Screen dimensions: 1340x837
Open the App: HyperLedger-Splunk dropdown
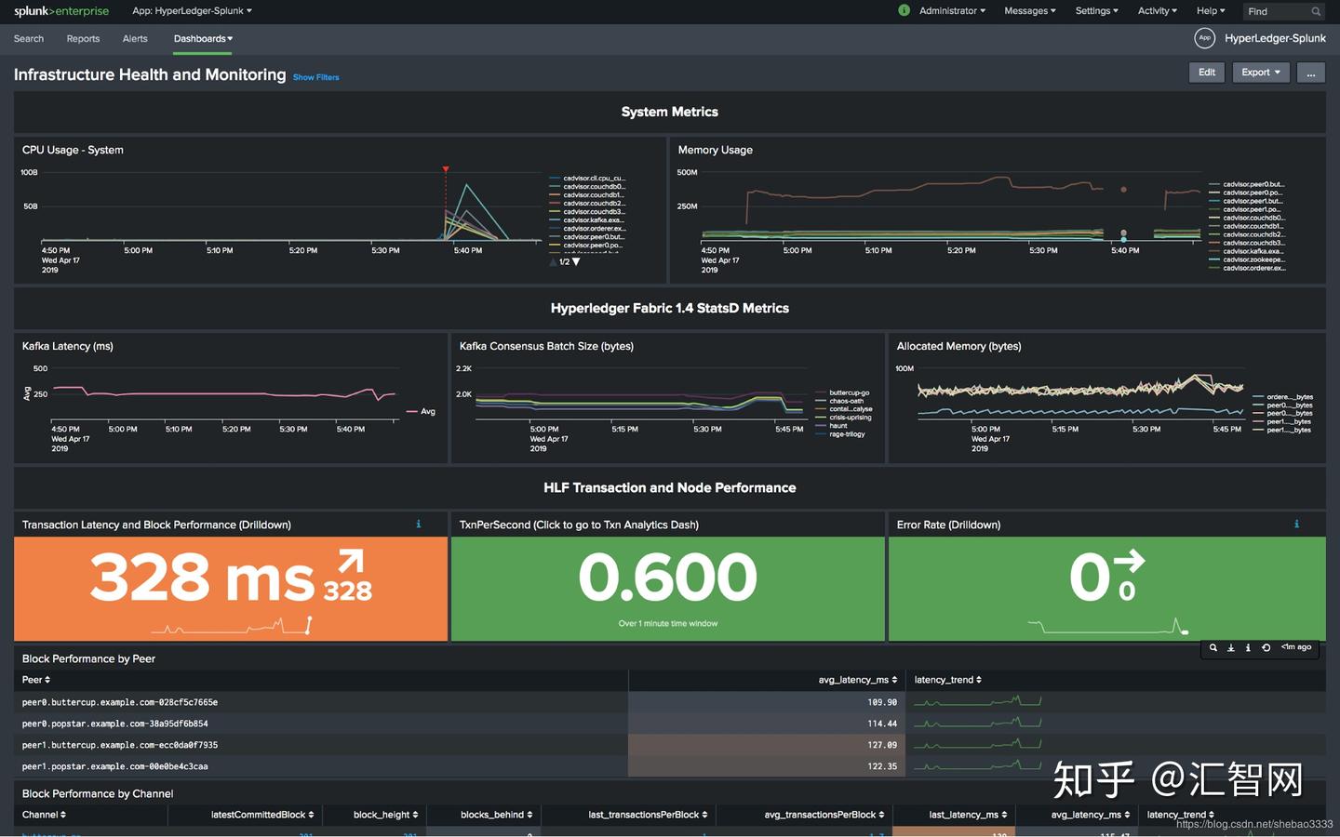(x=192, y=11)
